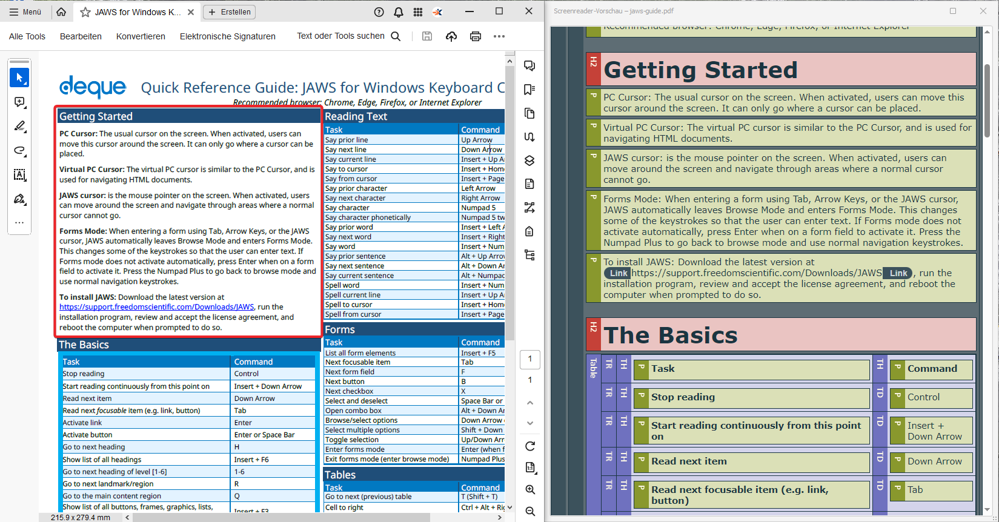Image resolution: width=999 pixels, height=522 pixels.
Task: Click the page number field
Action: point(530,359)
